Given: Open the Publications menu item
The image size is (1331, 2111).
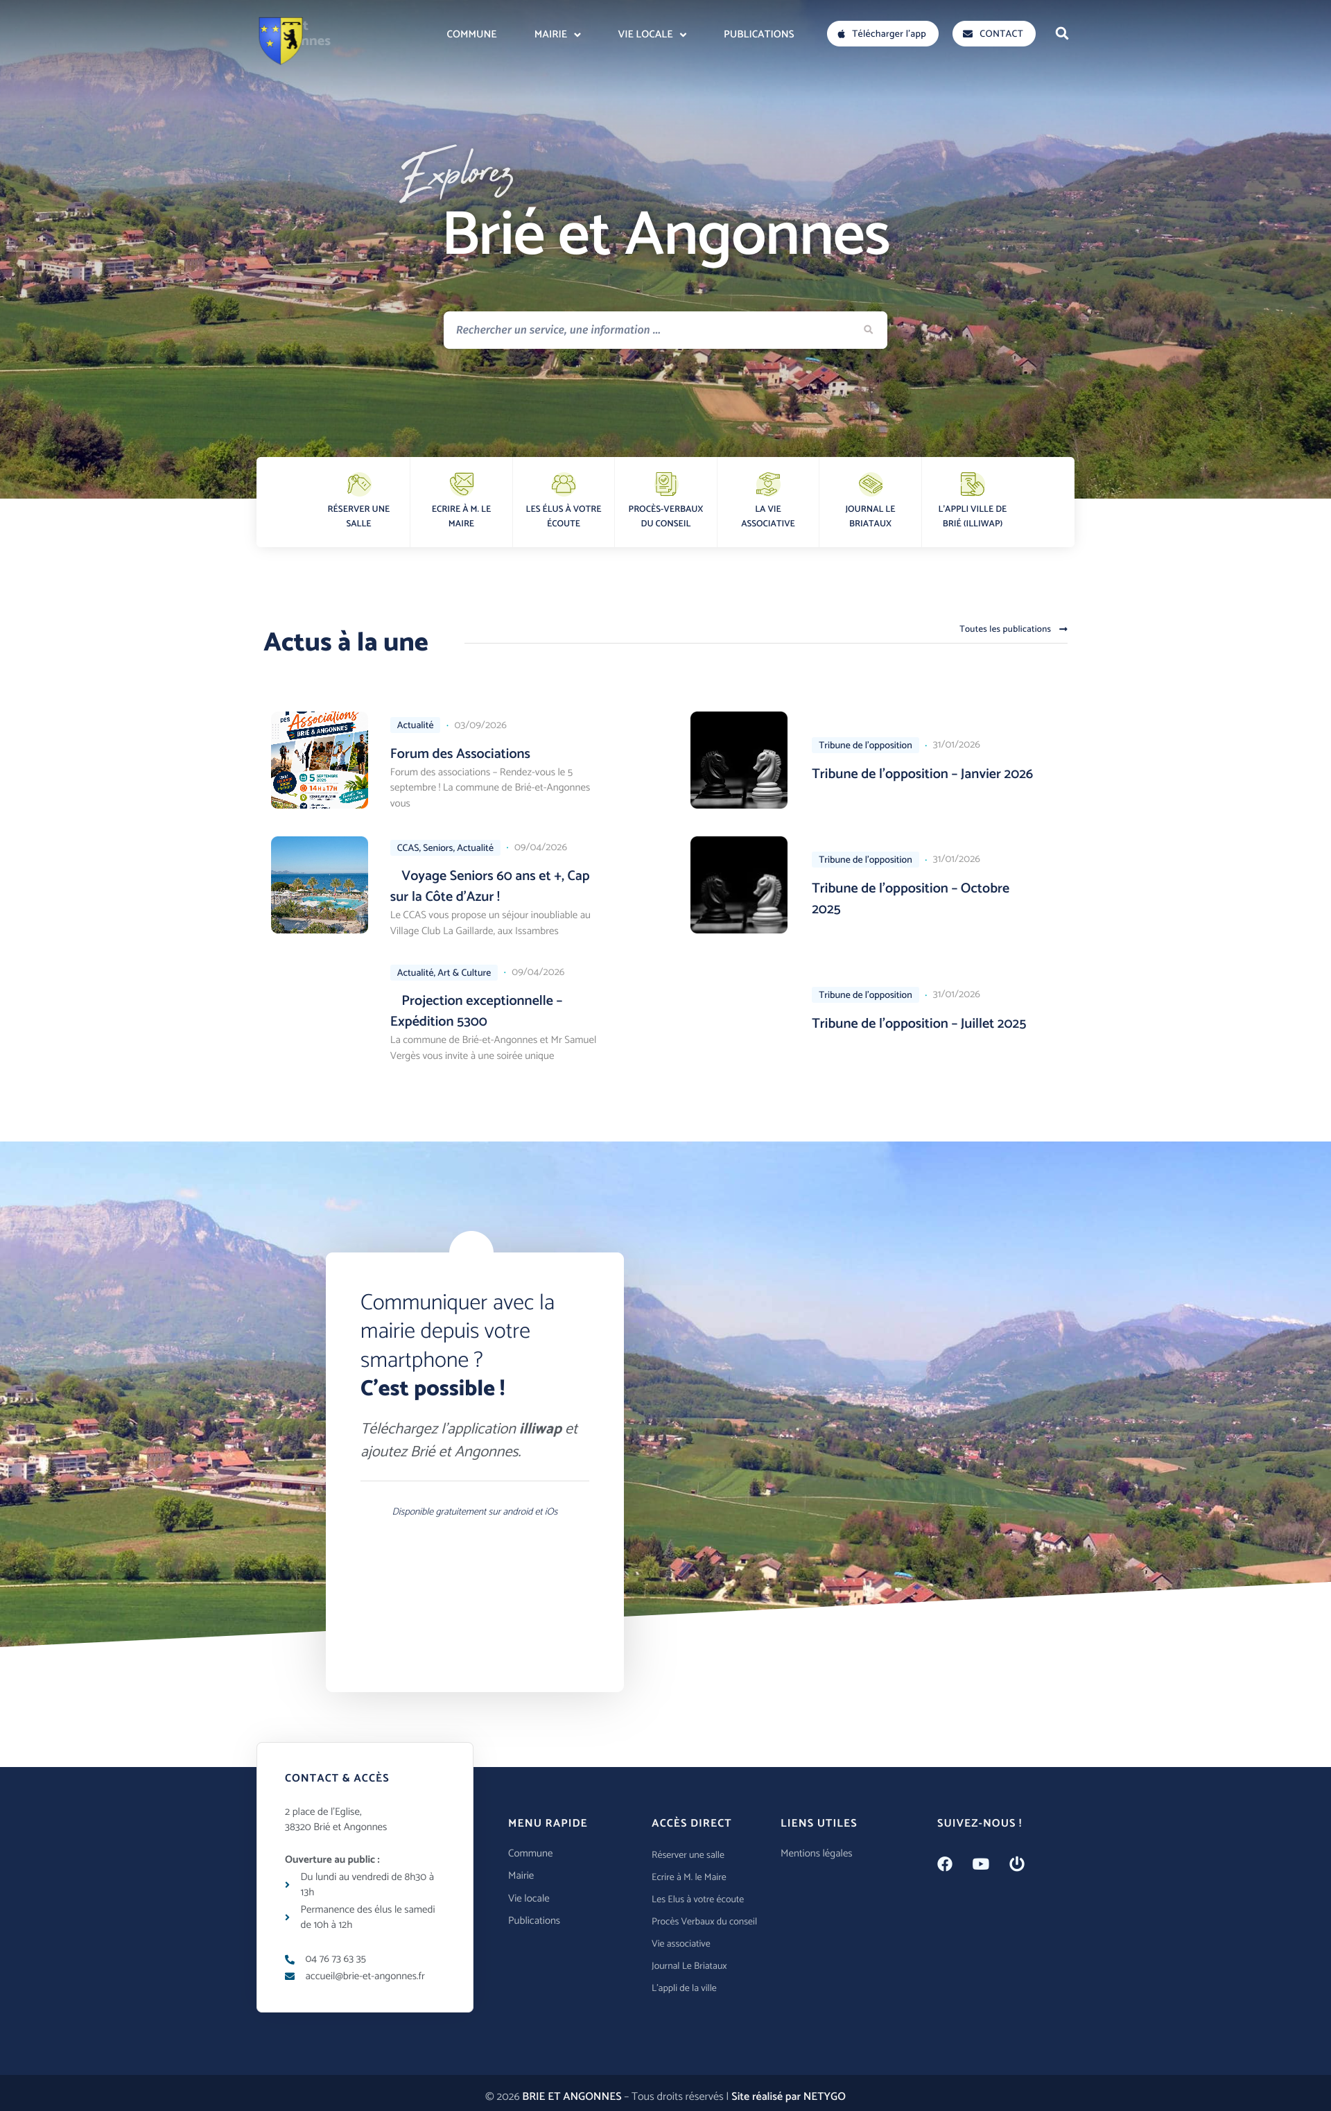Looking at the screenshot, I should tap(759, 34).
